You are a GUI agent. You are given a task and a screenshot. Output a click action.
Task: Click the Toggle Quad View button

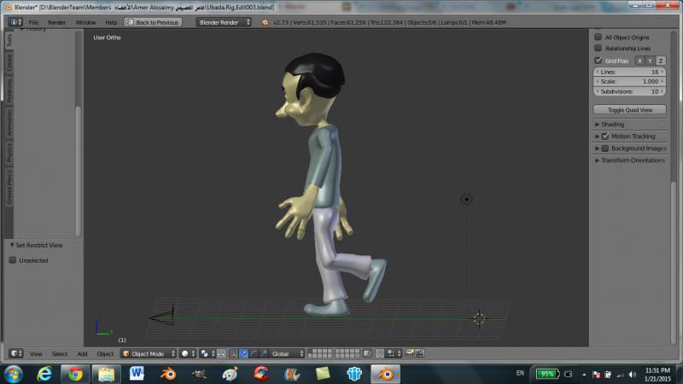coord(629,109)
